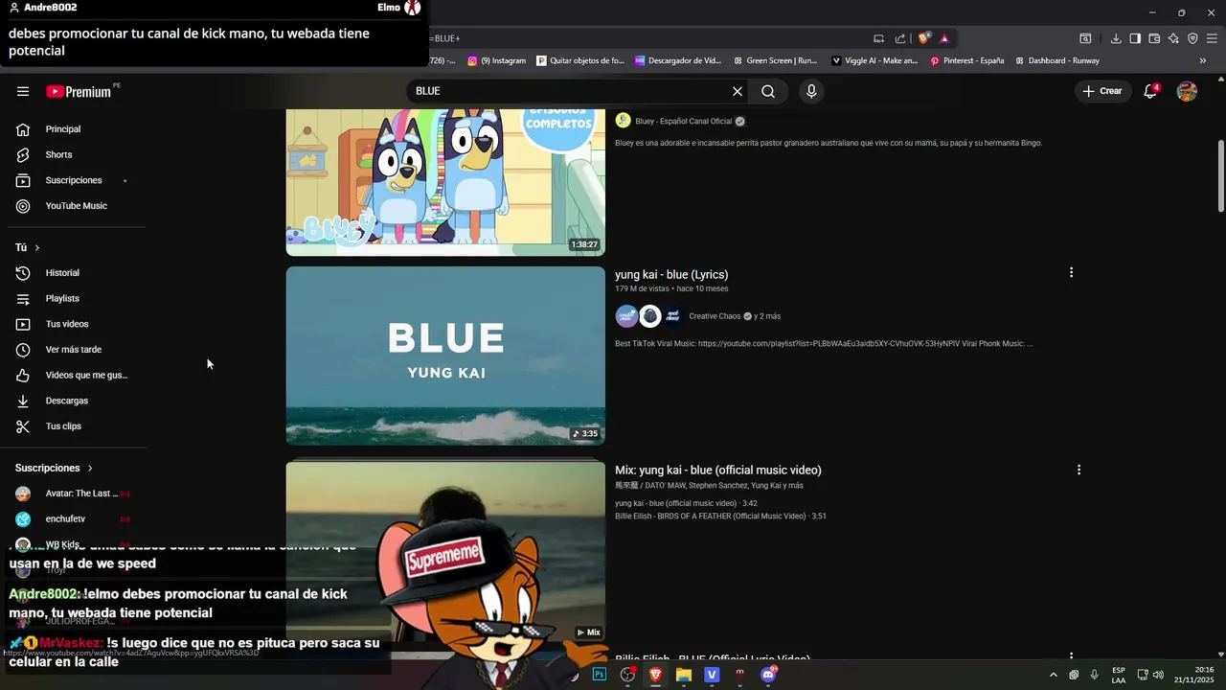Open Bluey - Español Canal Oficial channel

tap(683, 122)
